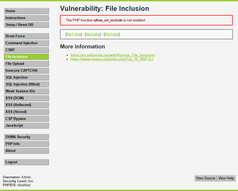Open the PHP Info page
This screenshot has height=191, width=238.
pos(26,144)
